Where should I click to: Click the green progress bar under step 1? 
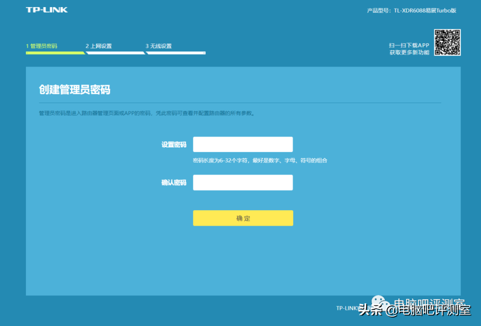[x=55, y=53]
